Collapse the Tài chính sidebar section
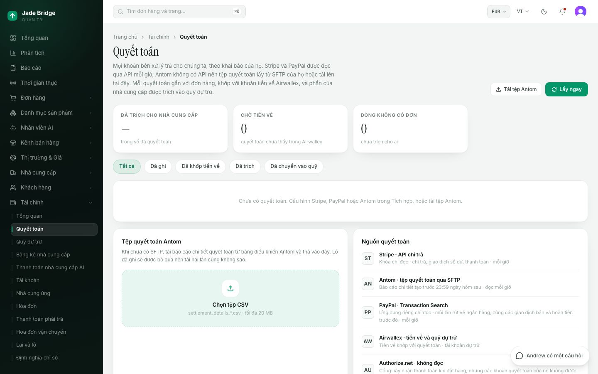Image resolution: width=598 pixels, height=374 pixels. 51,202
